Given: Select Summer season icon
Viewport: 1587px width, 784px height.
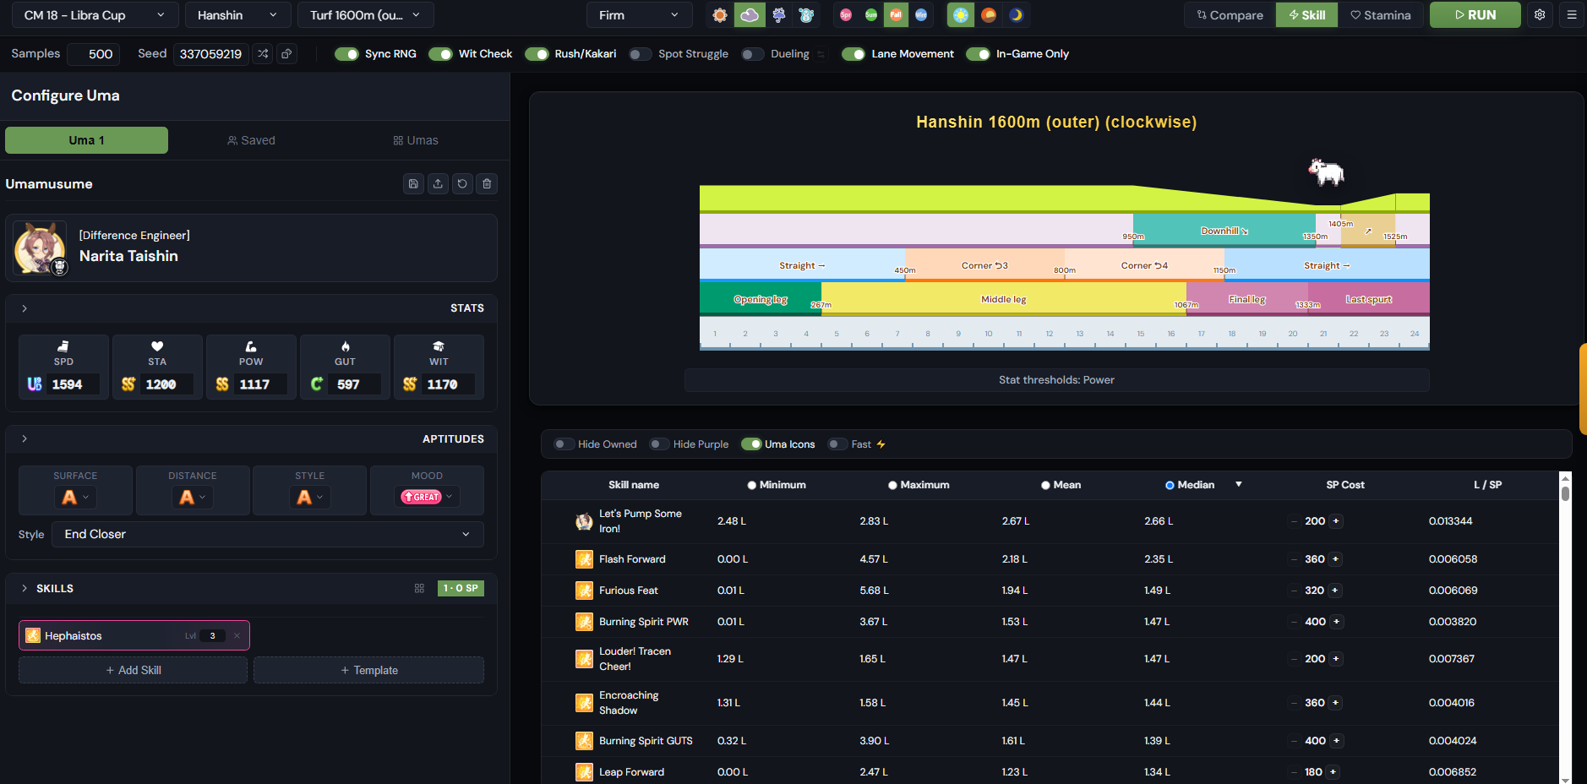Looking at the screenshot, I should point(871,15).
